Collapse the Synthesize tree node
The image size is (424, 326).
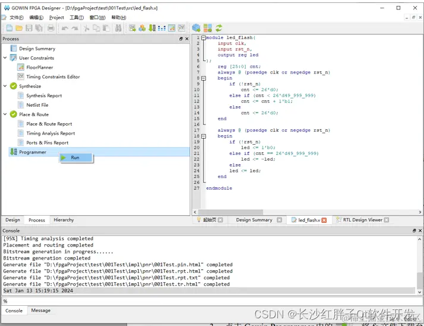pyautogui.click(x=5, y=86)
